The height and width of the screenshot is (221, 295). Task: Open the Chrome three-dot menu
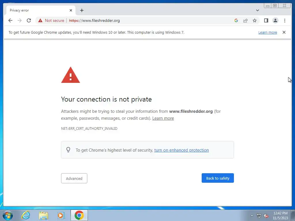point(285,20)
